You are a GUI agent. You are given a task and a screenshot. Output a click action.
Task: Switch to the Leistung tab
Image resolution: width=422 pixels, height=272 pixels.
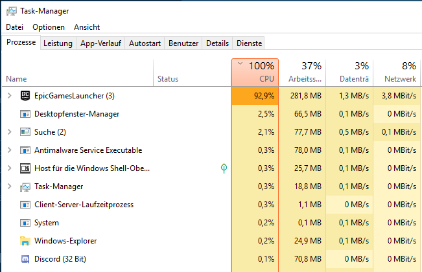(58, 43)
